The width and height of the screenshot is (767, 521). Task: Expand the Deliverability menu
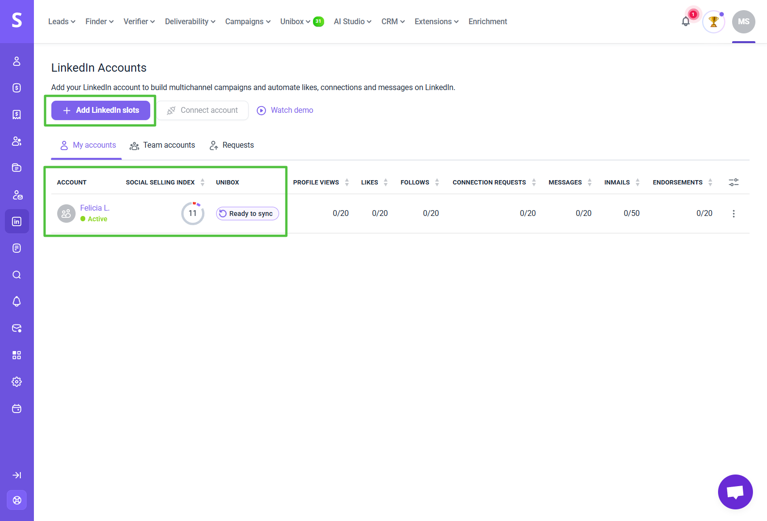(190, 22)
